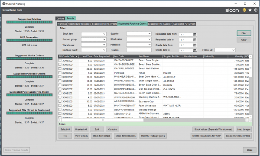
Task: Click the star favourites icon
Action: 250,10
